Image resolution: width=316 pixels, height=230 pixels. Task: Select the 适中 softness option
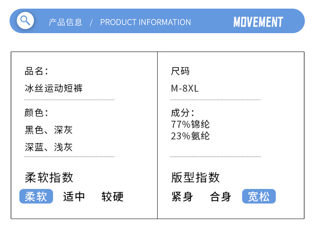pyautogui.click(x=74, y=197)
